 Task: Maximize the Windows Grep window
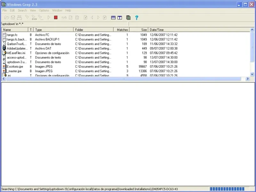(x=245, y=4)
